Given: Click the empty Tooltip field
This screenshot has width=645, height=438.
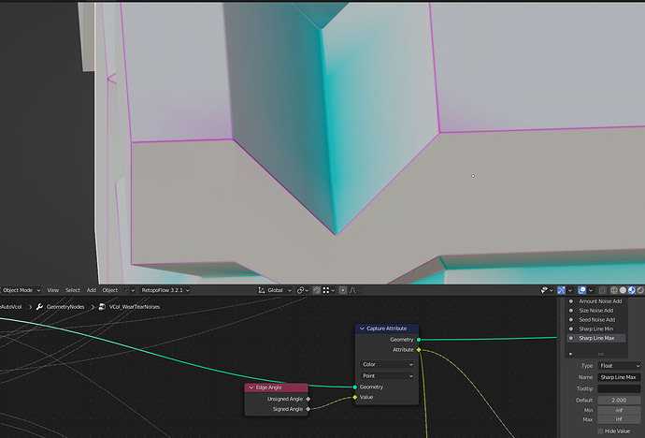Looking at the screenshot, I should click(x=619, y=388).
